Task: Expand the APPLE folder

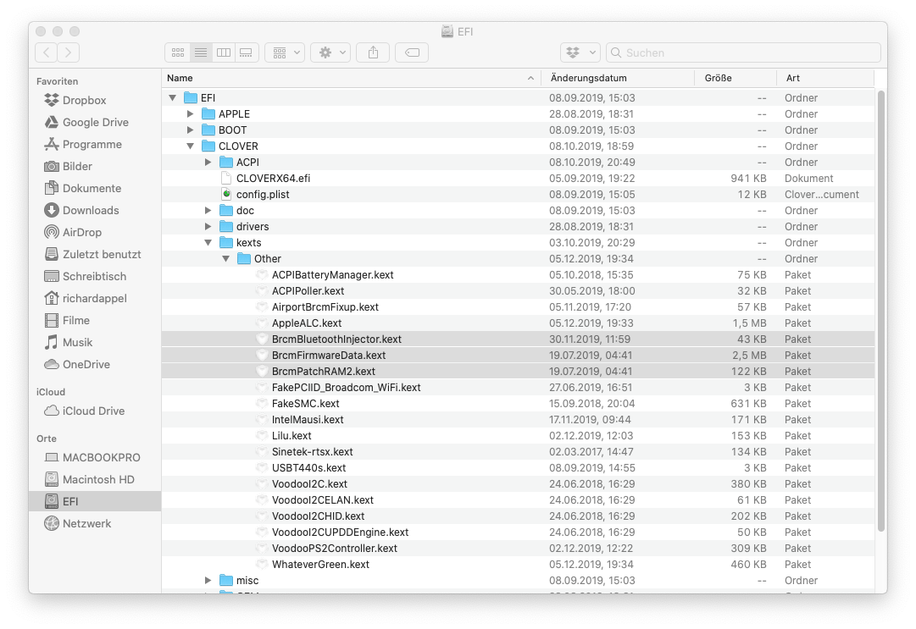Action: coord(190,113)
